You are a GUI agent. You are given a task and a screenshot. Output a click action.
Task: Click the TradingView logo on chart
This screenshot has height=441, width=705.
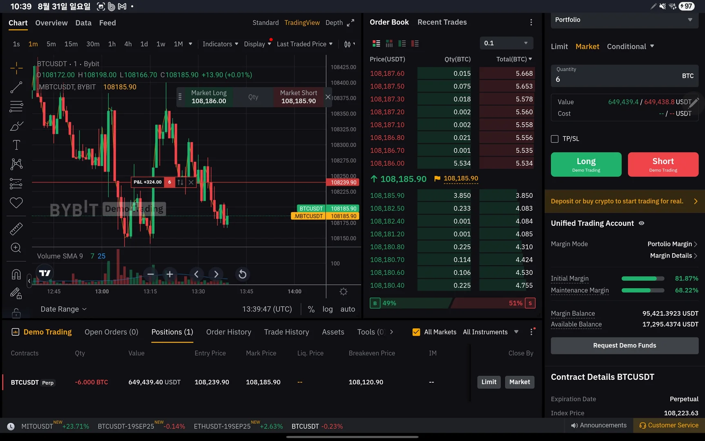(45, 273)
